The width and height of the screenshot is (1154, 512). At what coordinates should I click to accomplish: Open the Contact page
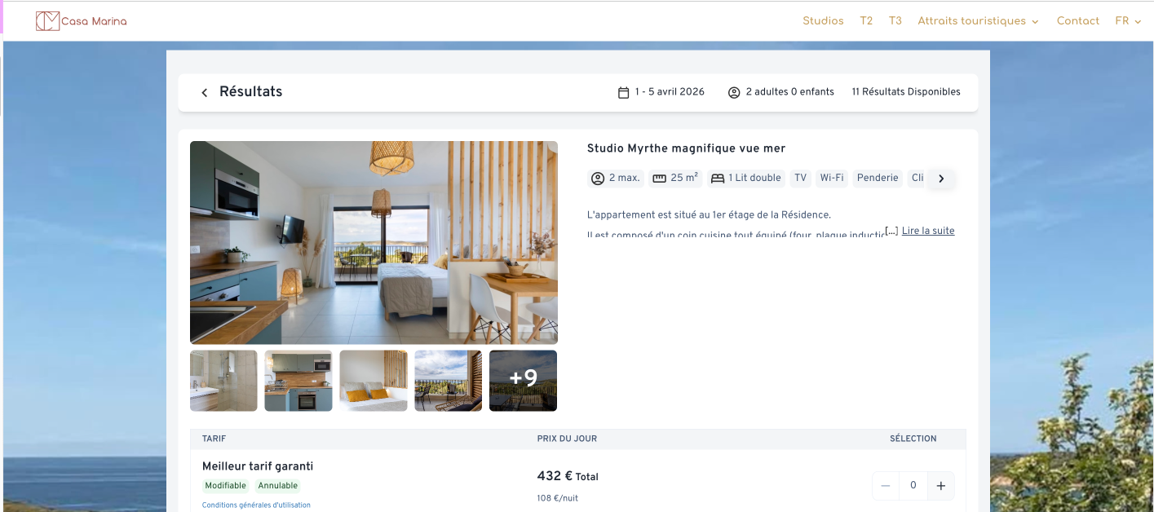1077,21
